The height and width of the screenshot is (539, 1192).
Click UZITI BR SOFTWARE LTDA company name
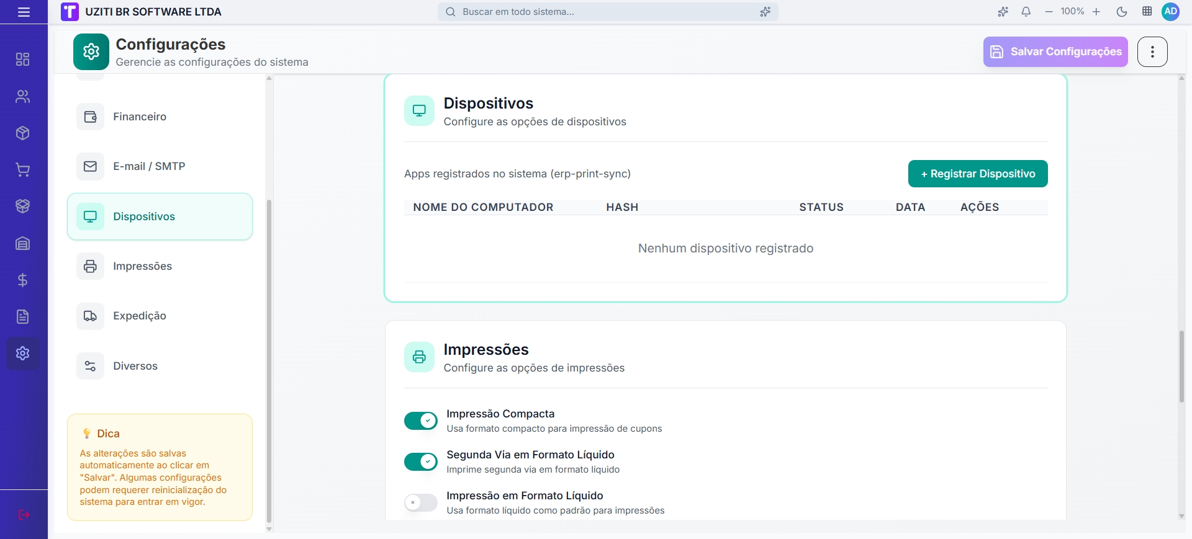[x=153, y=12]
